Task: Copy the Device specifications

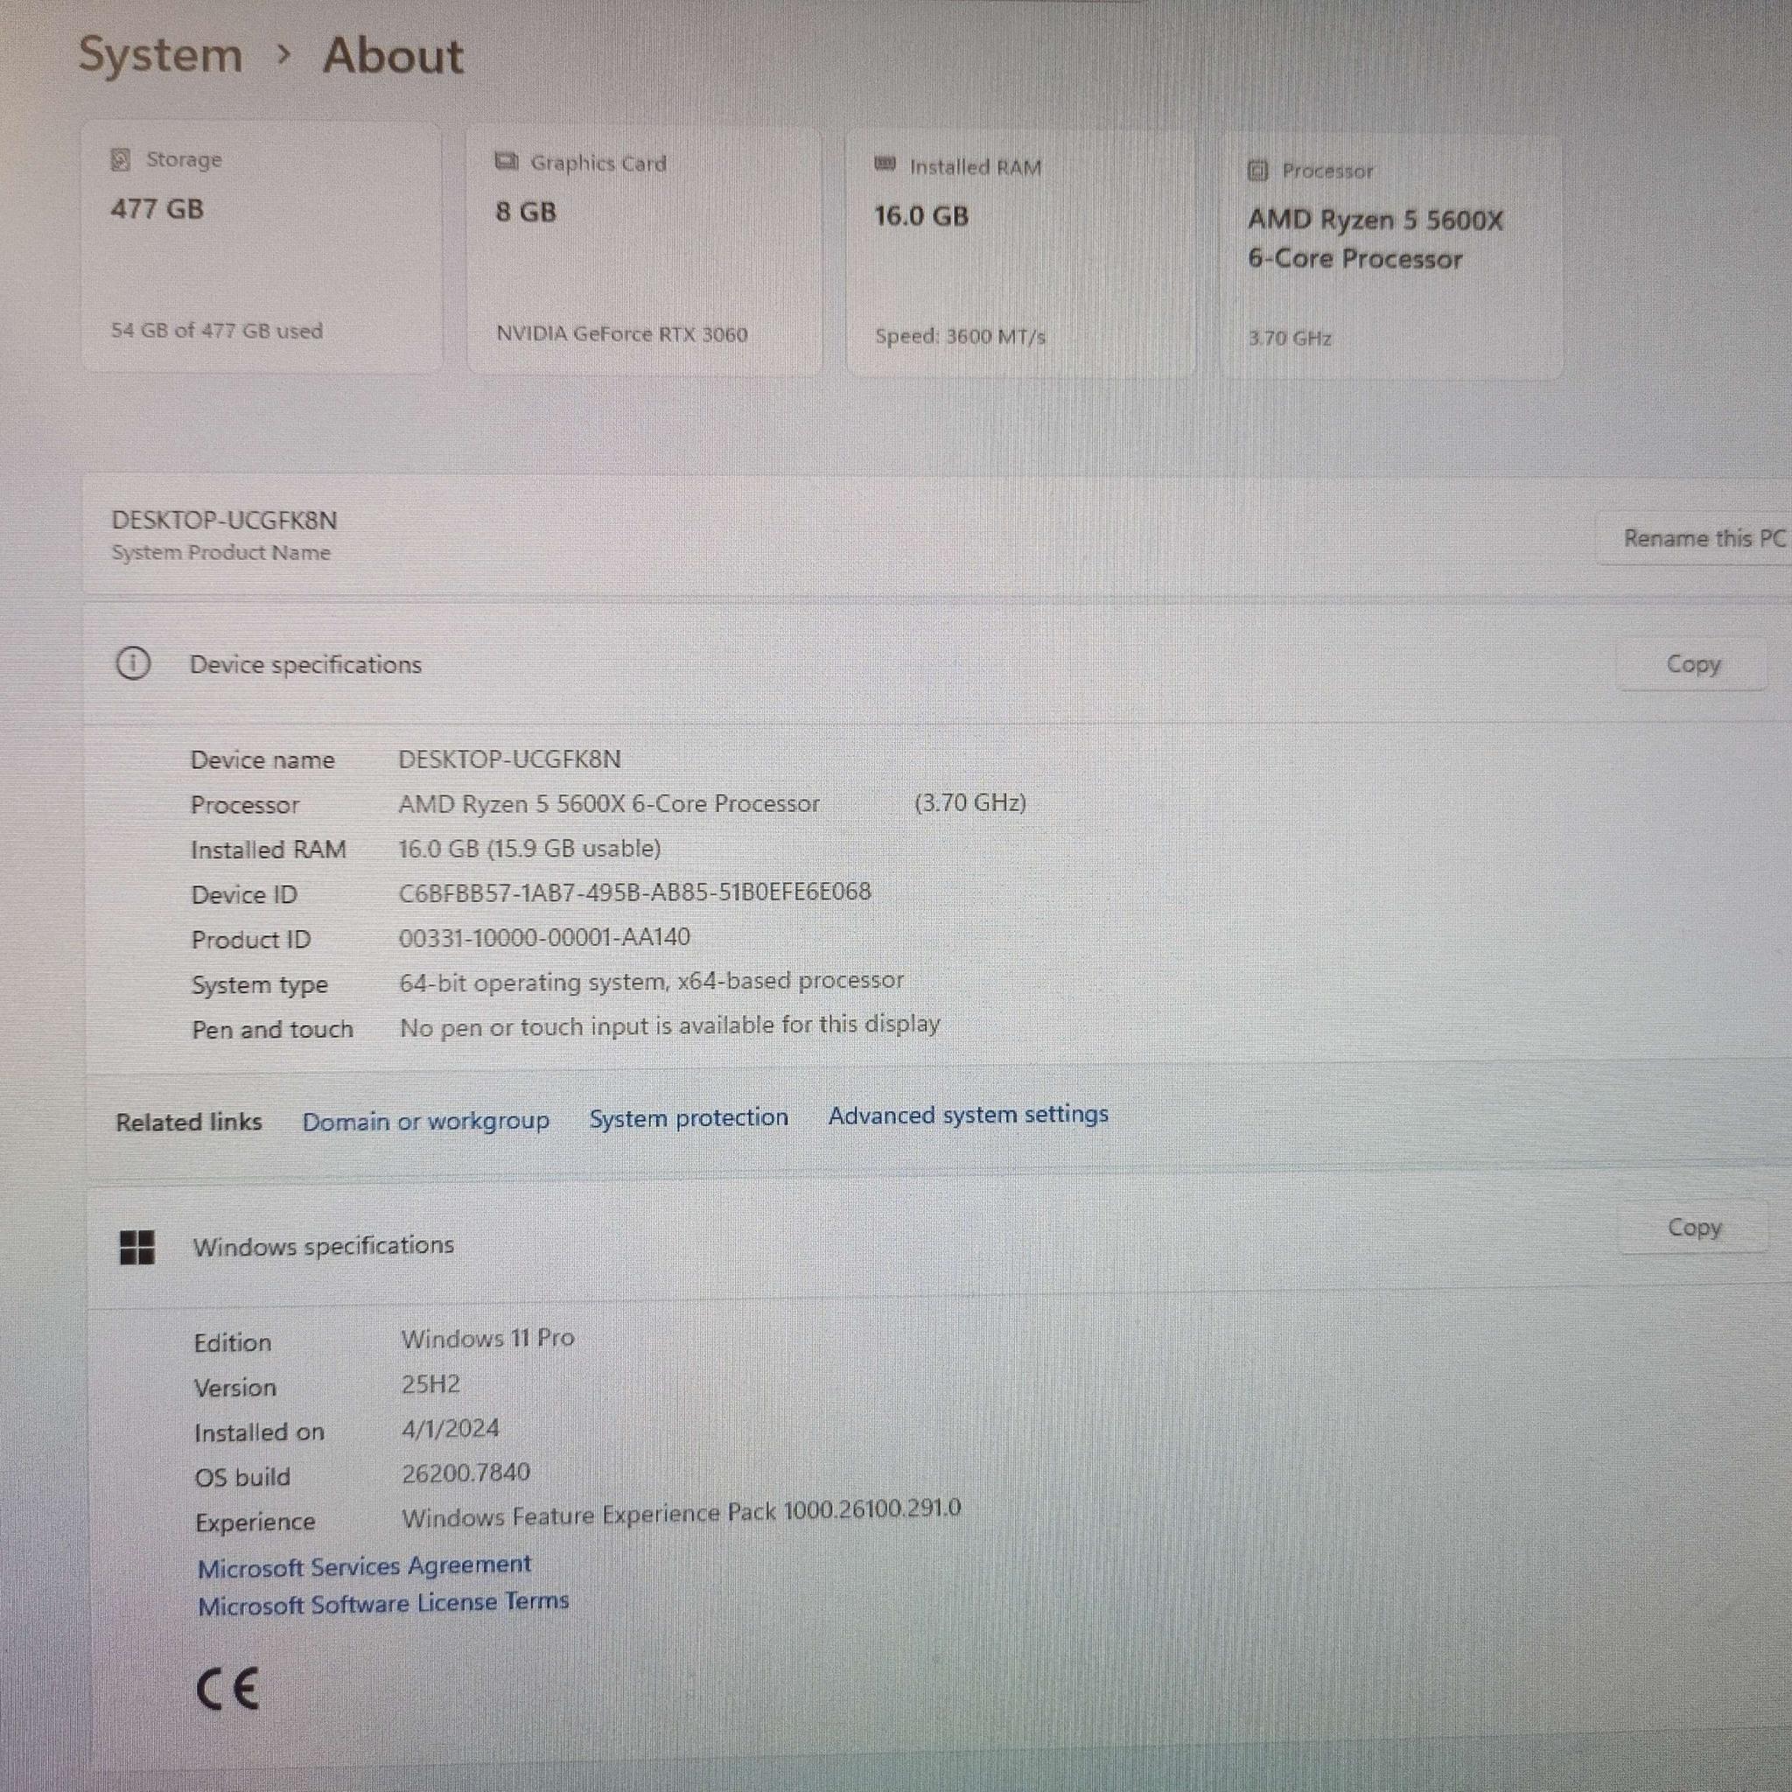Action: pyautogui.click(x=1693, y=664)
